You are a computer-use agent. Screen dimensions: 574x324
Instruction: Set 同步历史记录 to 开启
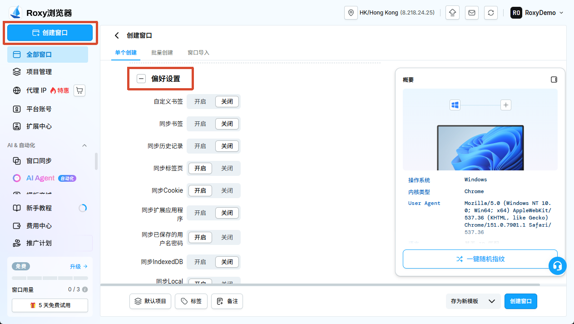[200, 146]
